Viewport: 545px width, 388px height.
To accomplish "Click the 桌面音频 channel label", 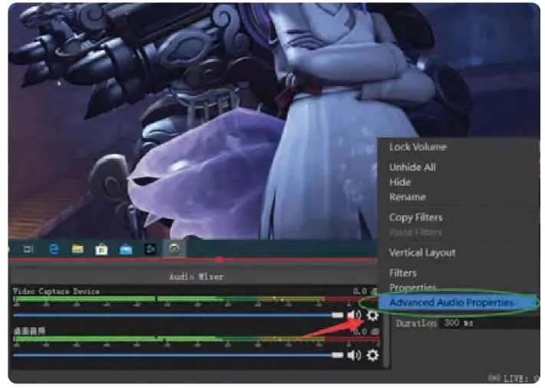I will pos(29,331).
